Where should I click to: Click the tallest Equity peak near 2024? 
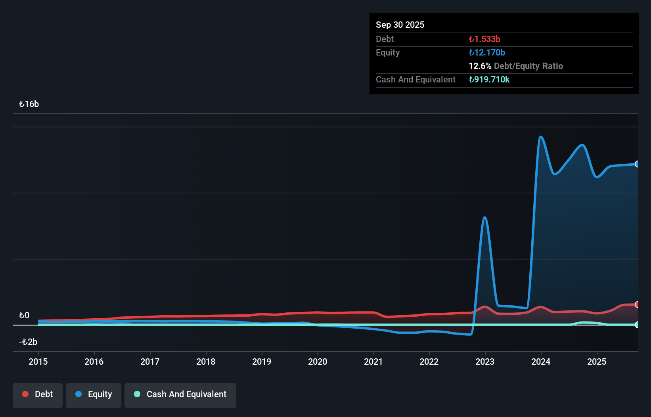541,137
